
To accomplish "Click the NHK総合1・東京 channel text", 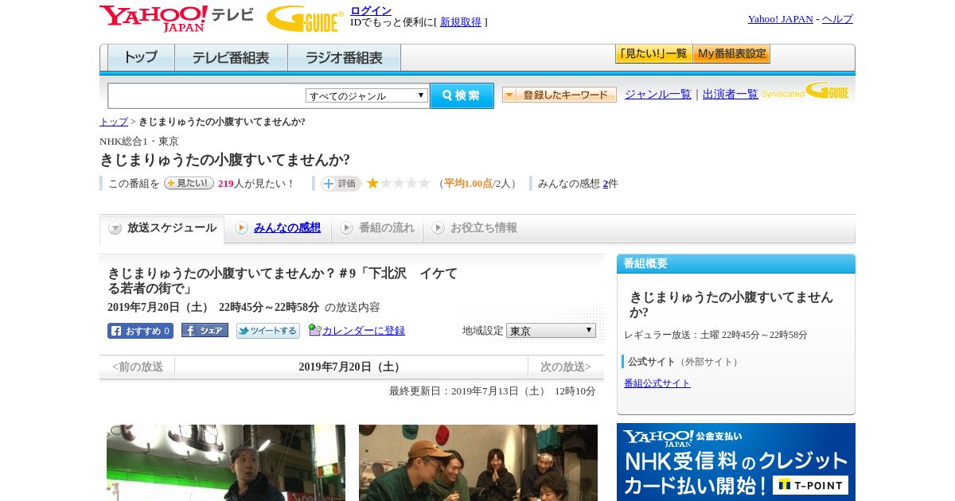I will 139,142.
